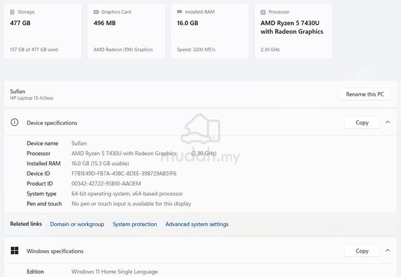The image size is (401, 277).
Task: Click the 'Edition' label
Action: coord(35,271)
